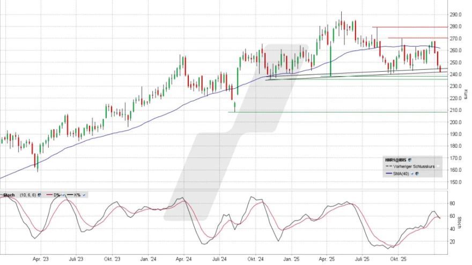Toggle the K% line checkmark
Screen dimensions: 472x265
pos(85,194)
